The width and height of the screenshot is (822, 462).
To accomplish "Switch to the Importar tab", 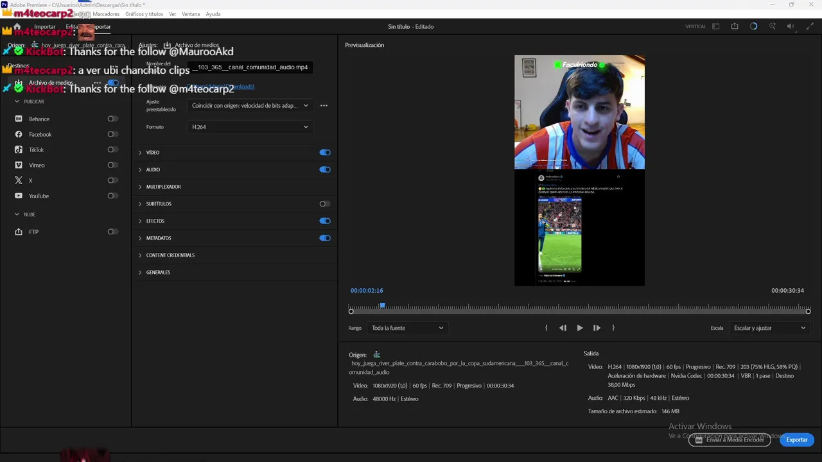I will [x=45, y=27].
